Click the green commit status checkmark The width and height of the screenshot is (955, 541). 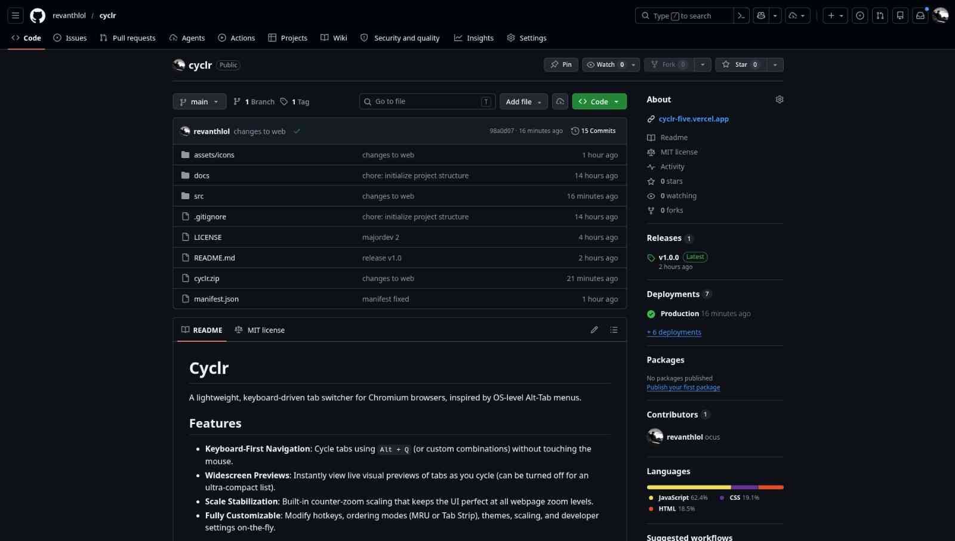click(x=297, y=131)
